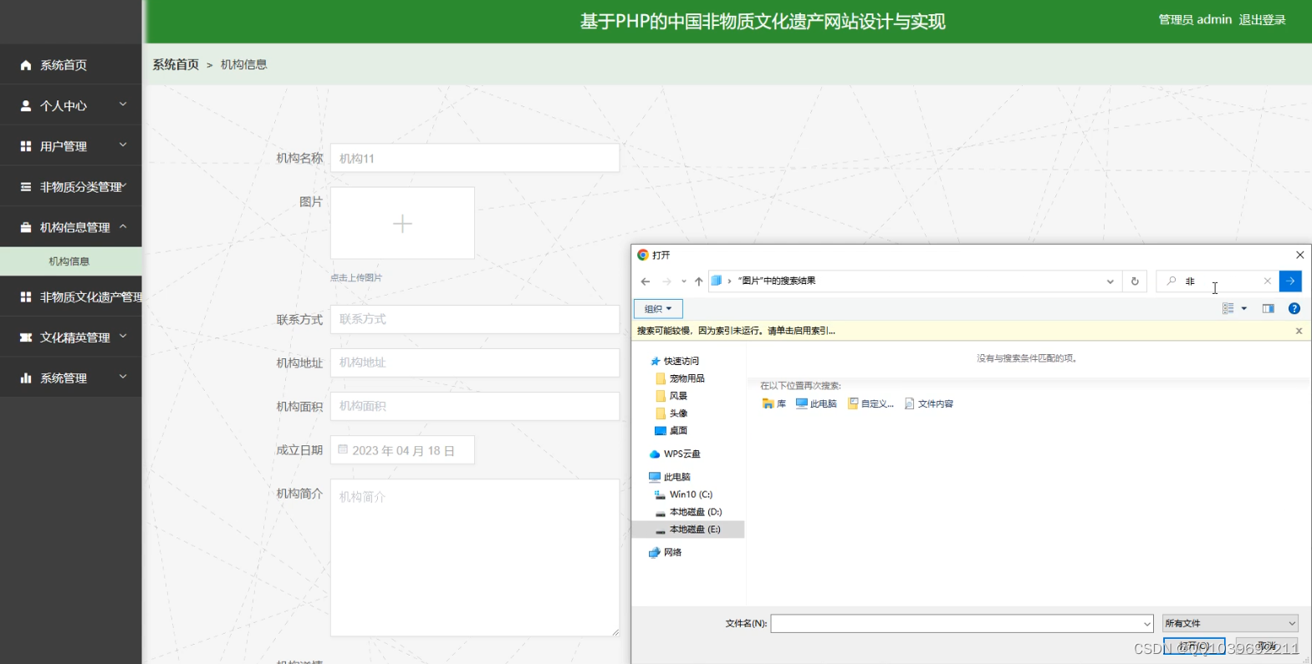
Task: Open the 所有文件 file type dropdown
Action: click(1230, 623)
